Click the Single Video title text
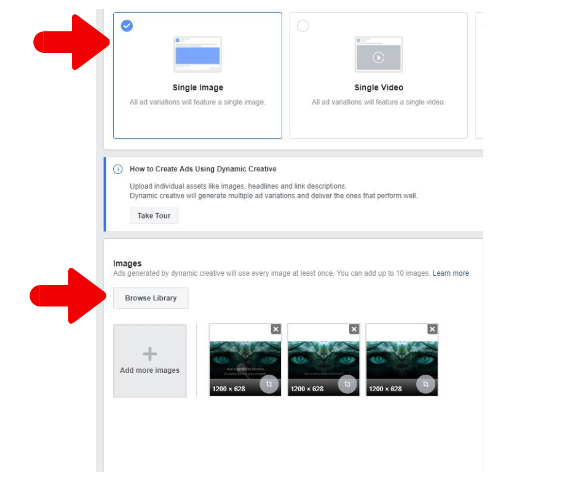The image size is (578, 484). 378,88
